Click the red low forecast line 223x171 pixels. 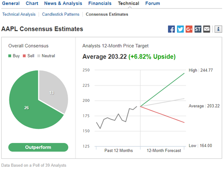pos(162,114)
